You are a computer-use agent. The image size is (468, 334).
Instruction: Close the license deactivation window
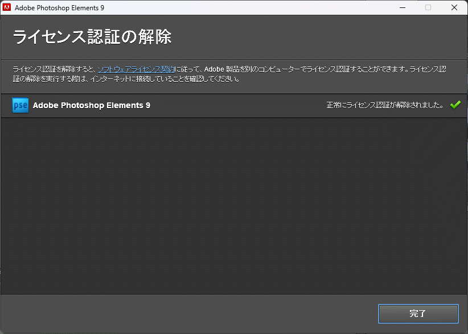pos(454,8)
